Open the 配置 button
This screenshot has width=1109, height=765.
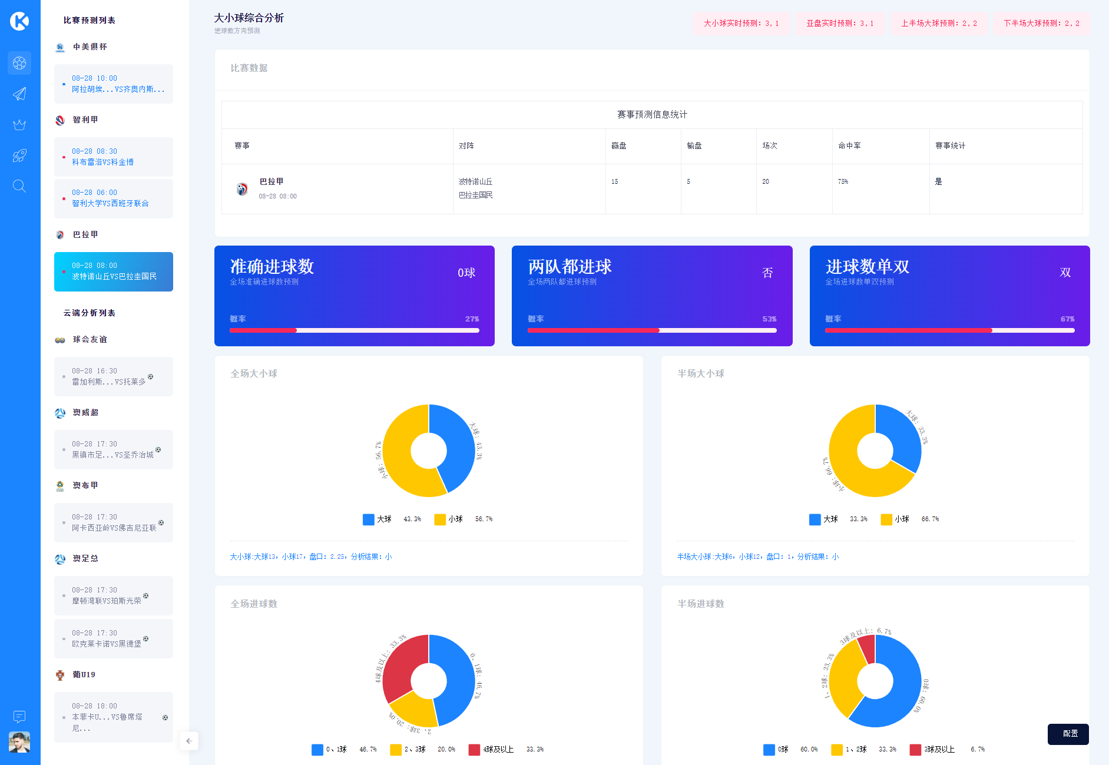coord(1068,734)
